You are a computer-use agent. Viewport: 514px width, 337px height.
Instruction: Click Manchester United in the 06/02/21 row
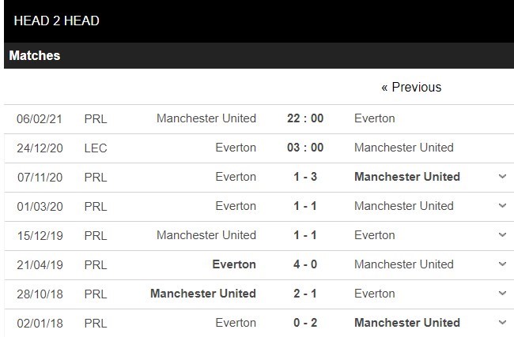206,118
